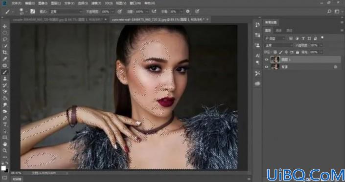Select the Elliptical Marquee tool

click(4, 33)
